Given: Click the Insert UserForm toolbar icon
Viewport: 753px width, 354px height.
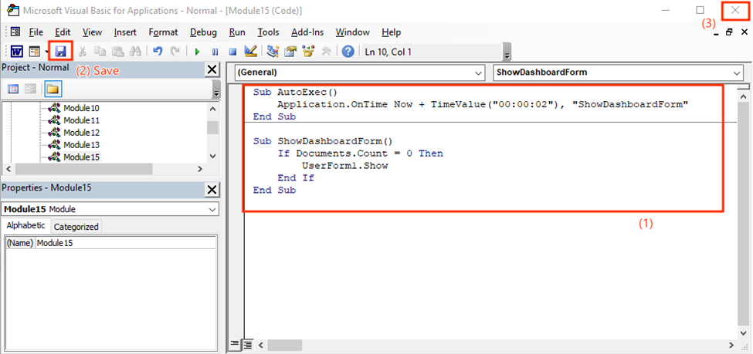Looking at the screenshot, I should [x=34, y=52].
